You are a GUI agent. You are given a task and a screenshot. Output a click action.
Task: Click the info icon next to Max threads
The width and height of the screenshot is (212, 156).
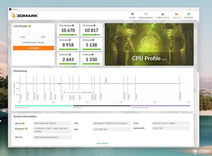(x=73, y=25)
